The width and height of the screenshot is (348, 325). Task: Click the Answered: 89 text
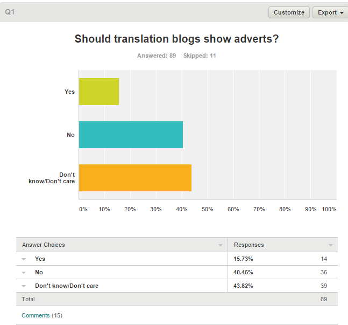coord(157,56)
